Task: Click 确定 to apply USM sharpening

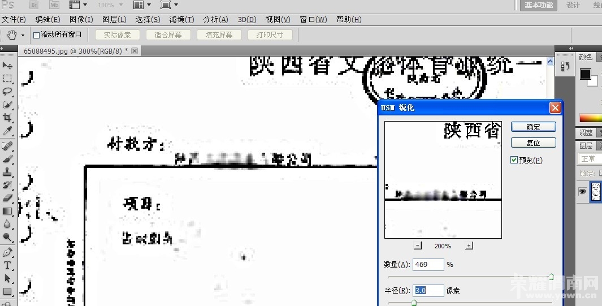Action: click(533, 127)
